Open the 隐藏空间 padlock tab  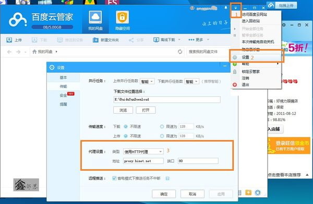click(123, 20)
